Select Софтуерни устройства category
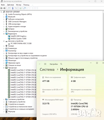 (17, 102)
